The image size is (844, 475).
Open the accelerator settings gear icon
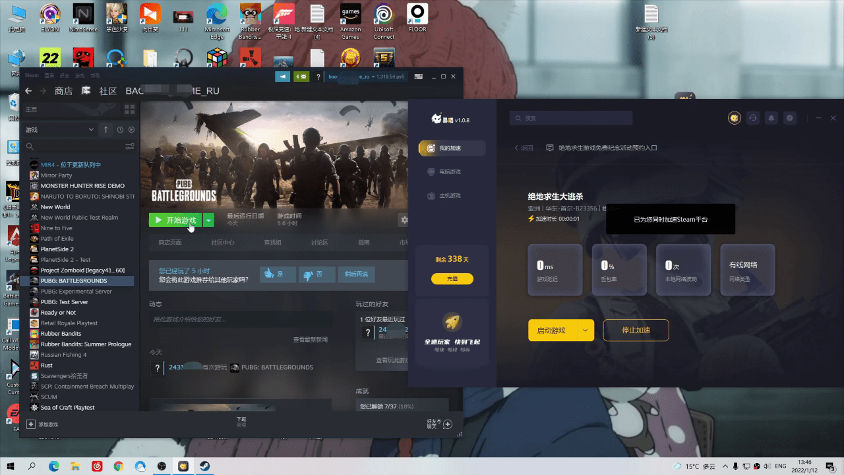(790, 118)
